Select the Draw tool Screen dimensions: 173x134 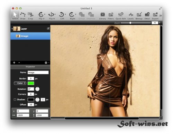tap(23, 16)
